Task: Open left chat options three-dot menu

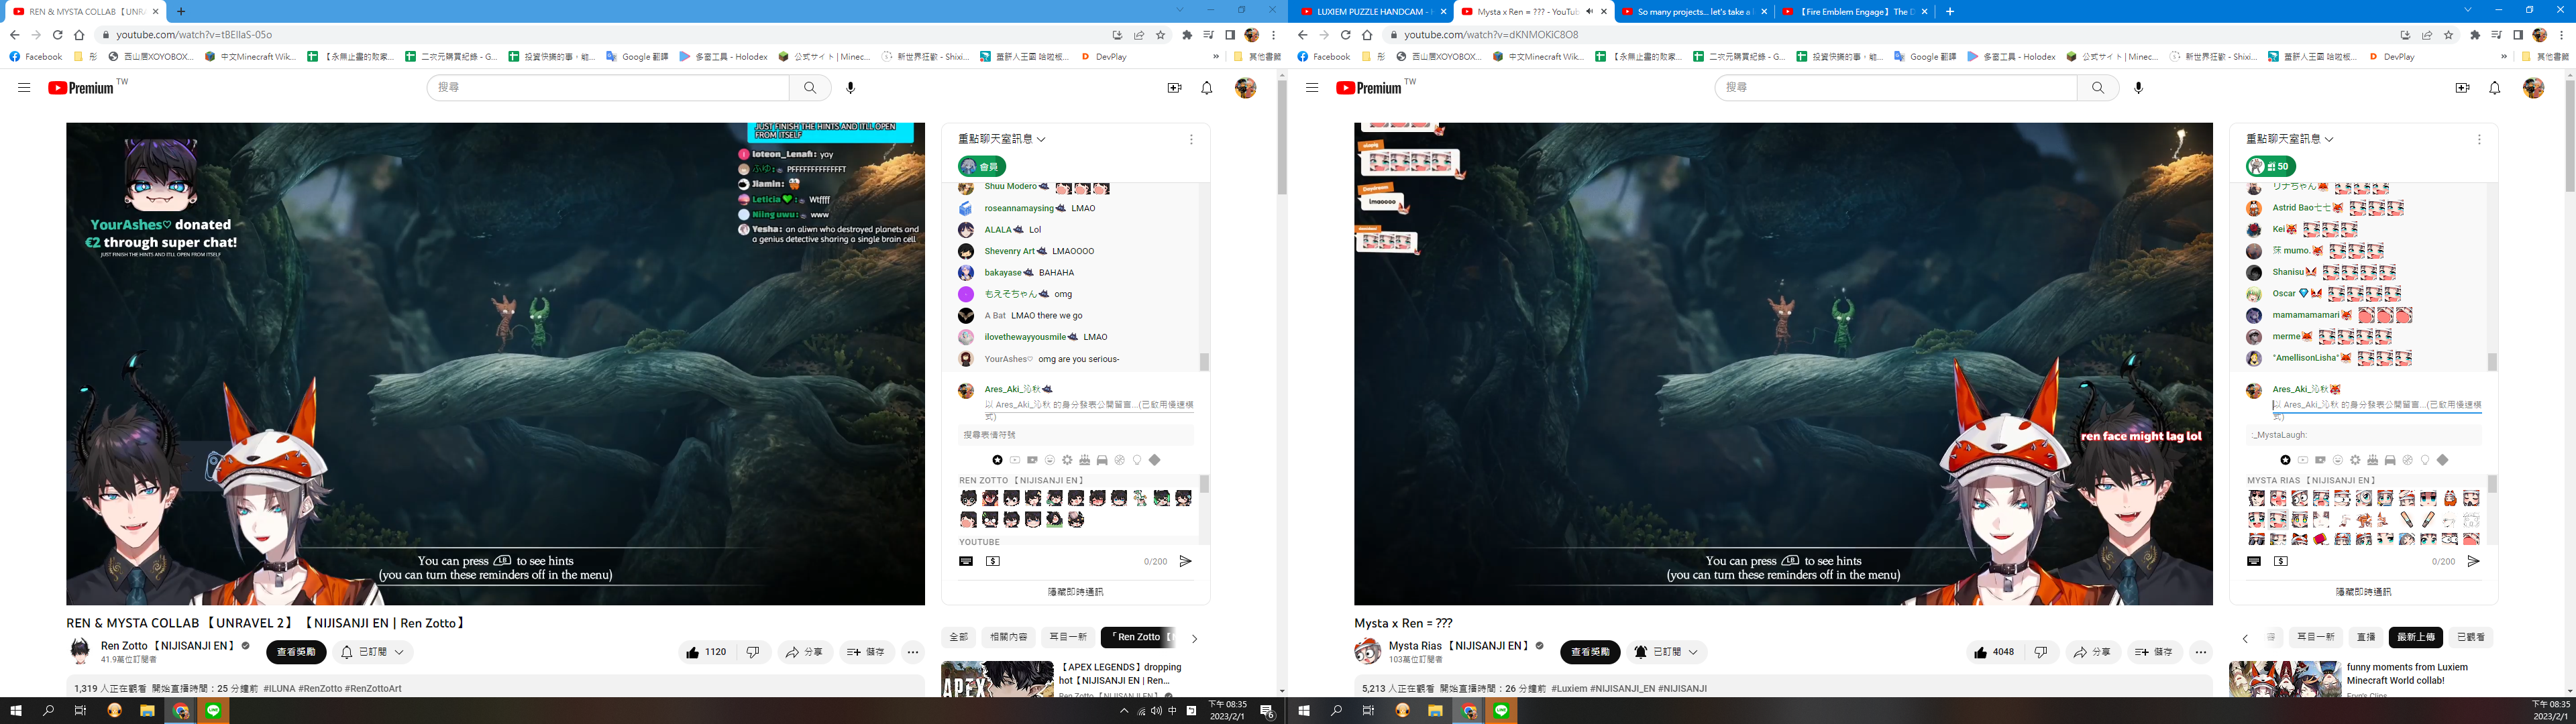Action: (1191, 140)
